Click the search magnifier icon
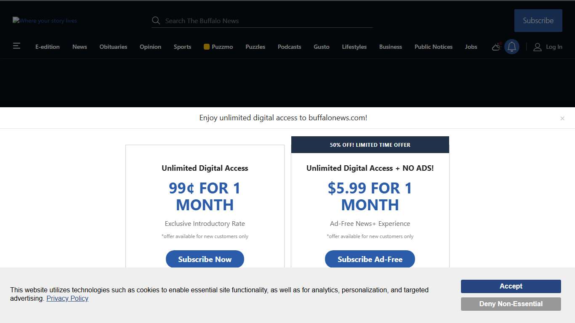575x323 pixels. tap(156, 21)
